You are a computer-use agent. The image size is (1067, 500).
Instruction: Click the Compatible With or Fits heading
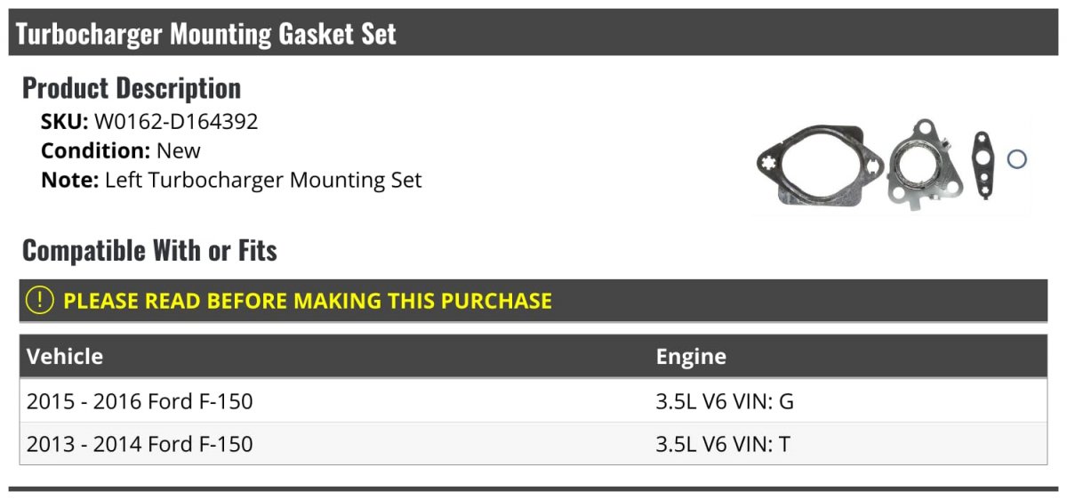149,251
